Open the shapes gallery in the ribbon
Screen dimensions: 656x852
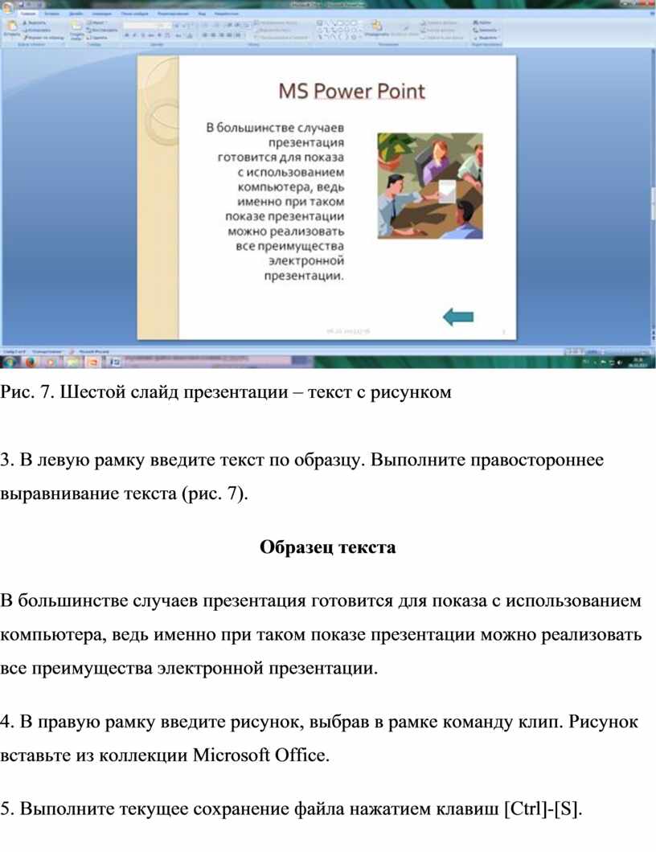[x=338, y=30]
